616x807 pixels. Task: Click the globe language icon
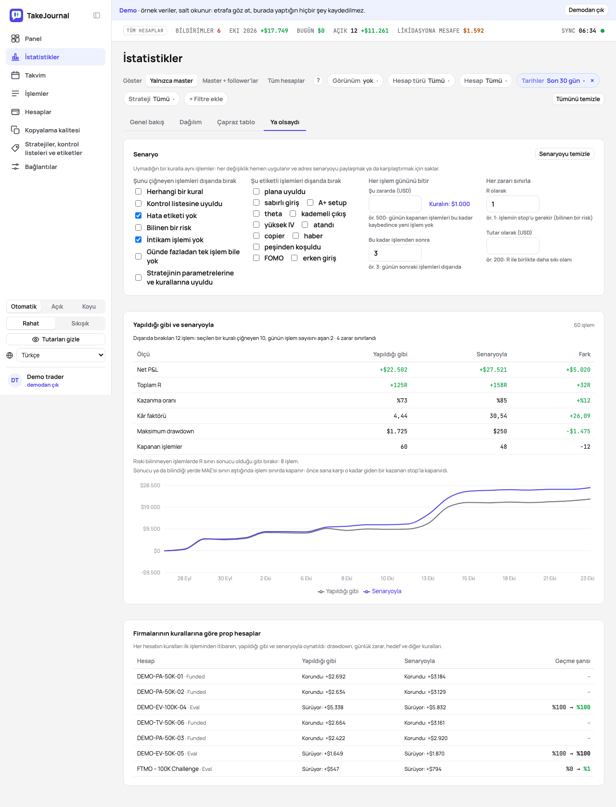tap(10, 355)
